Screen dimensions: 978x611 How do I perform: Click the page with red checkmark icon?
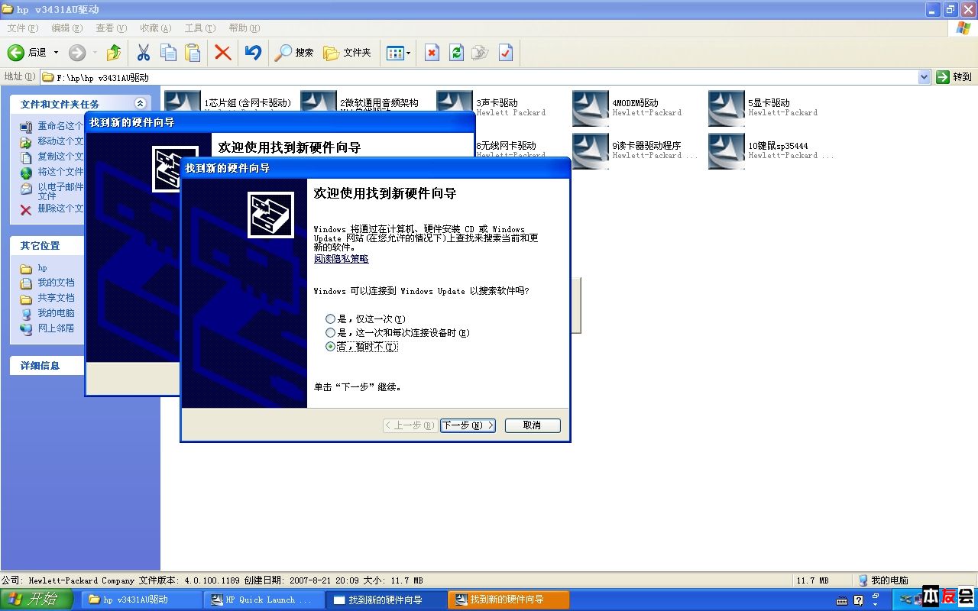tap(505, 53)
